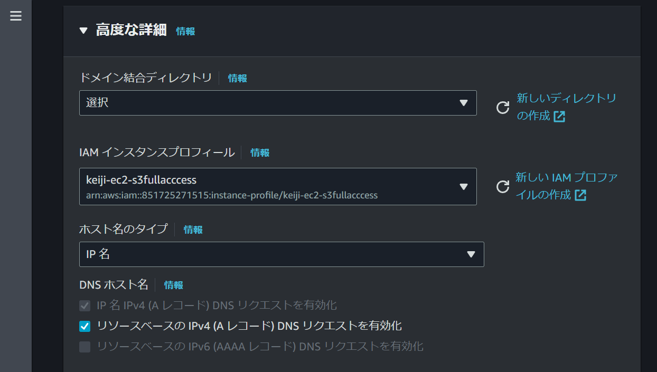
Task: Refresh the IAM instance profile list
Action: (x=503, y=187)
